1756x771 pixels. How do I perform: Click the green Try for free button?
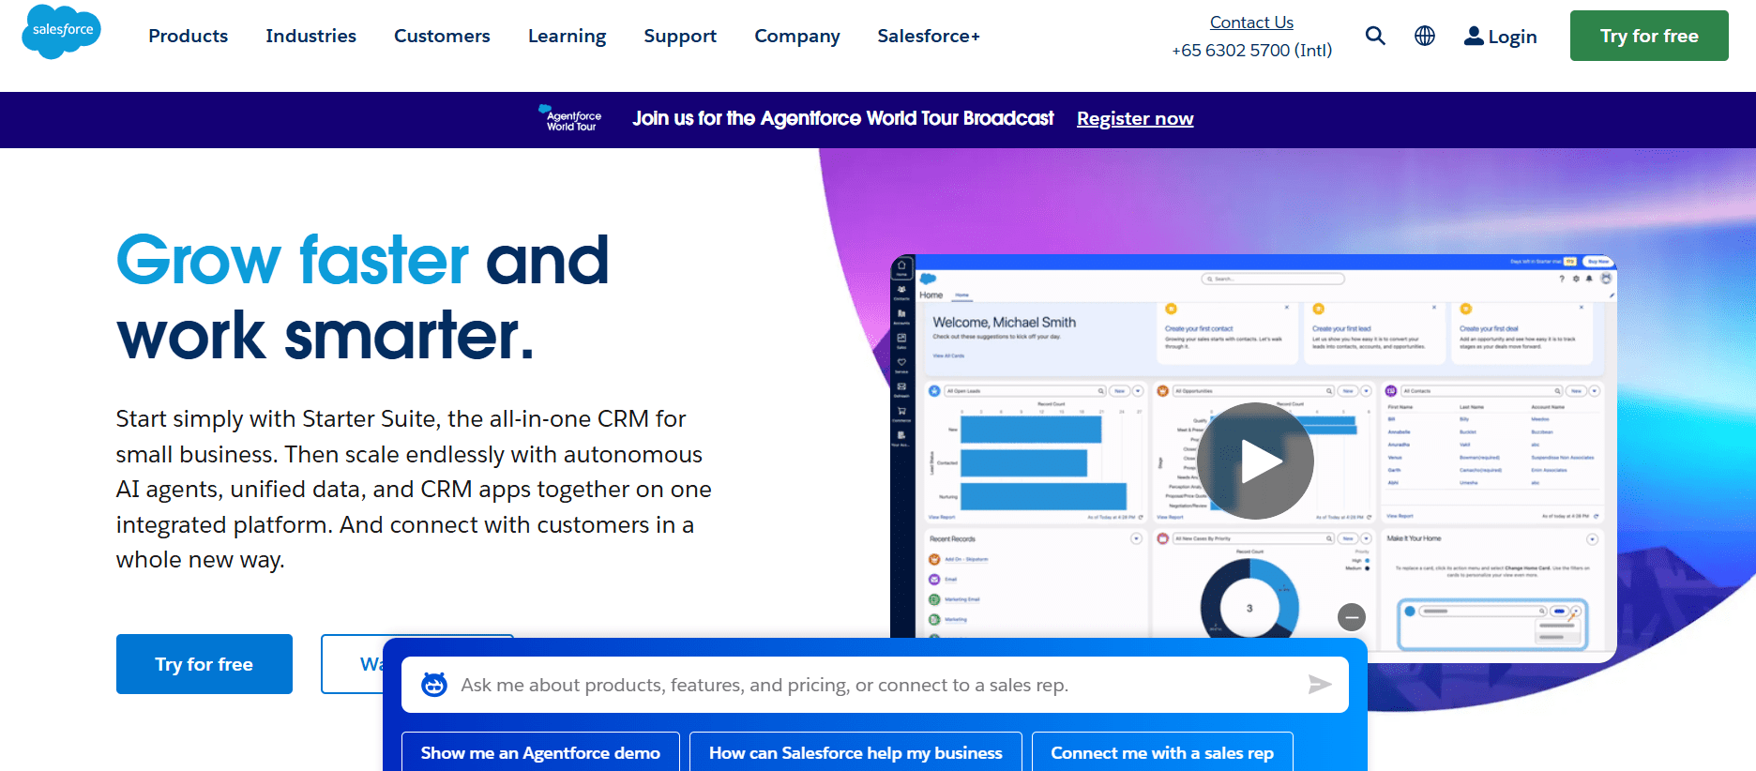point(1649,36)
